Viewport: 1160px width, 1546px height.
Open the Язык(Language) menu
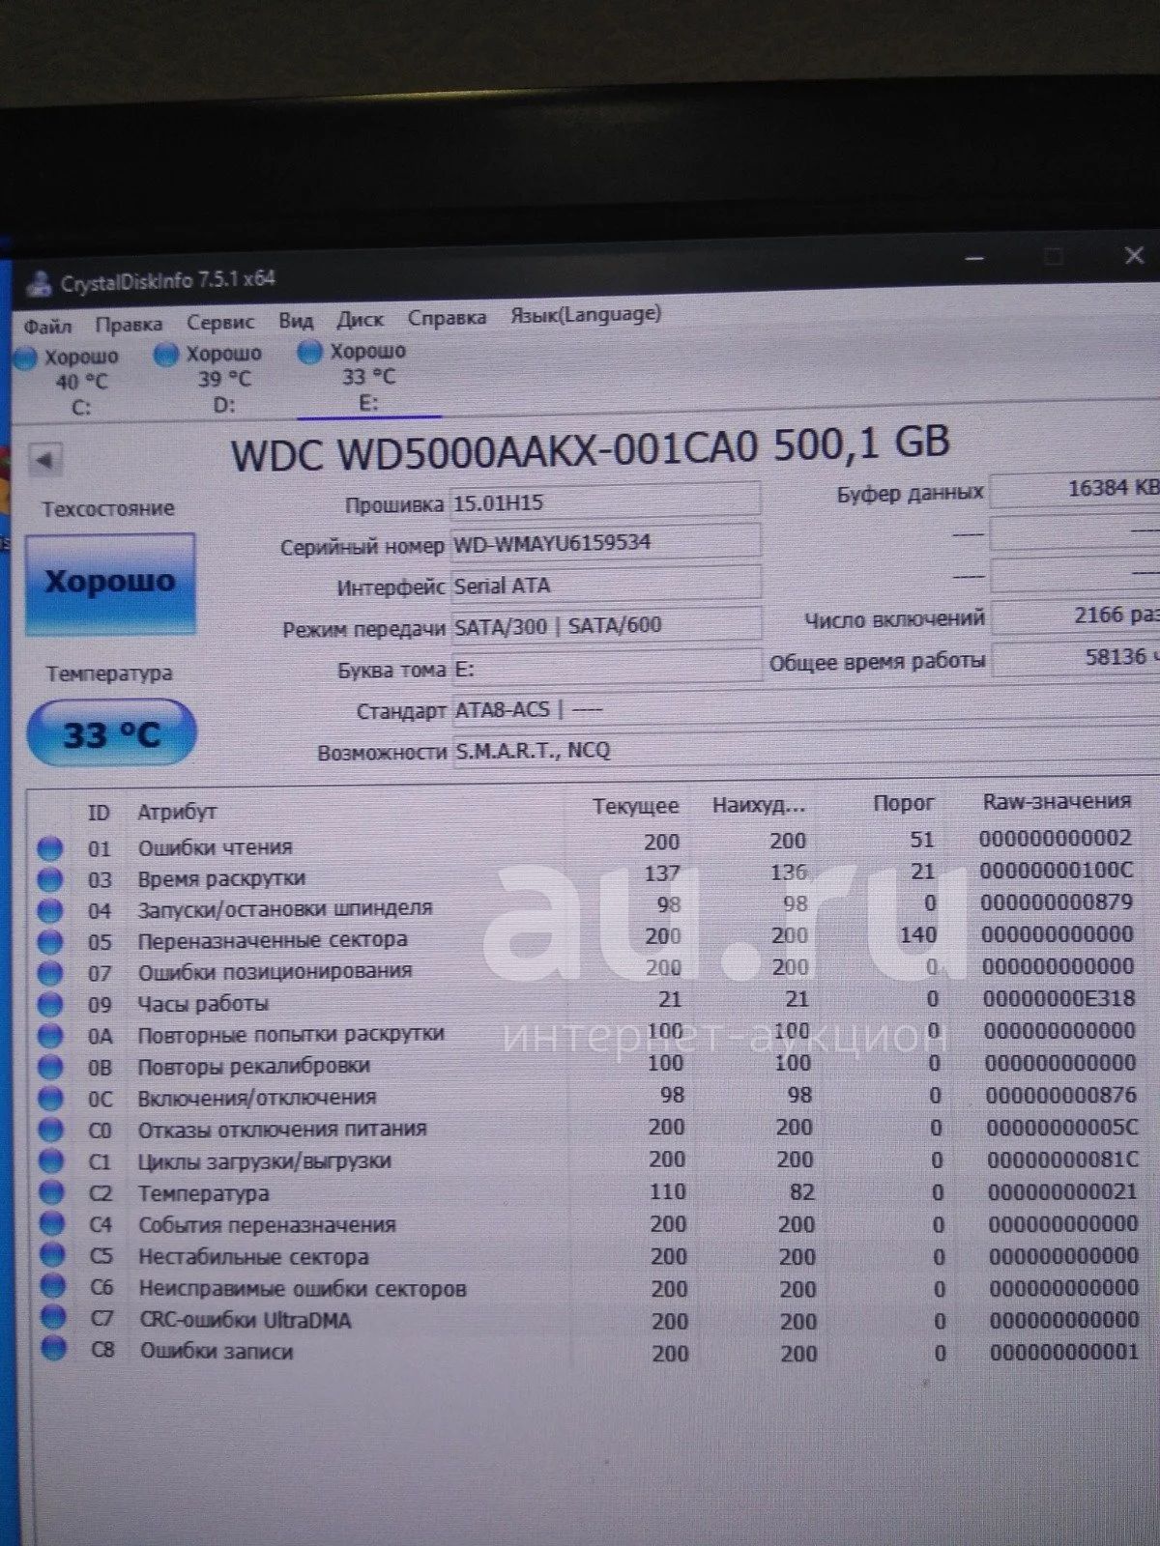pos(586,314)
